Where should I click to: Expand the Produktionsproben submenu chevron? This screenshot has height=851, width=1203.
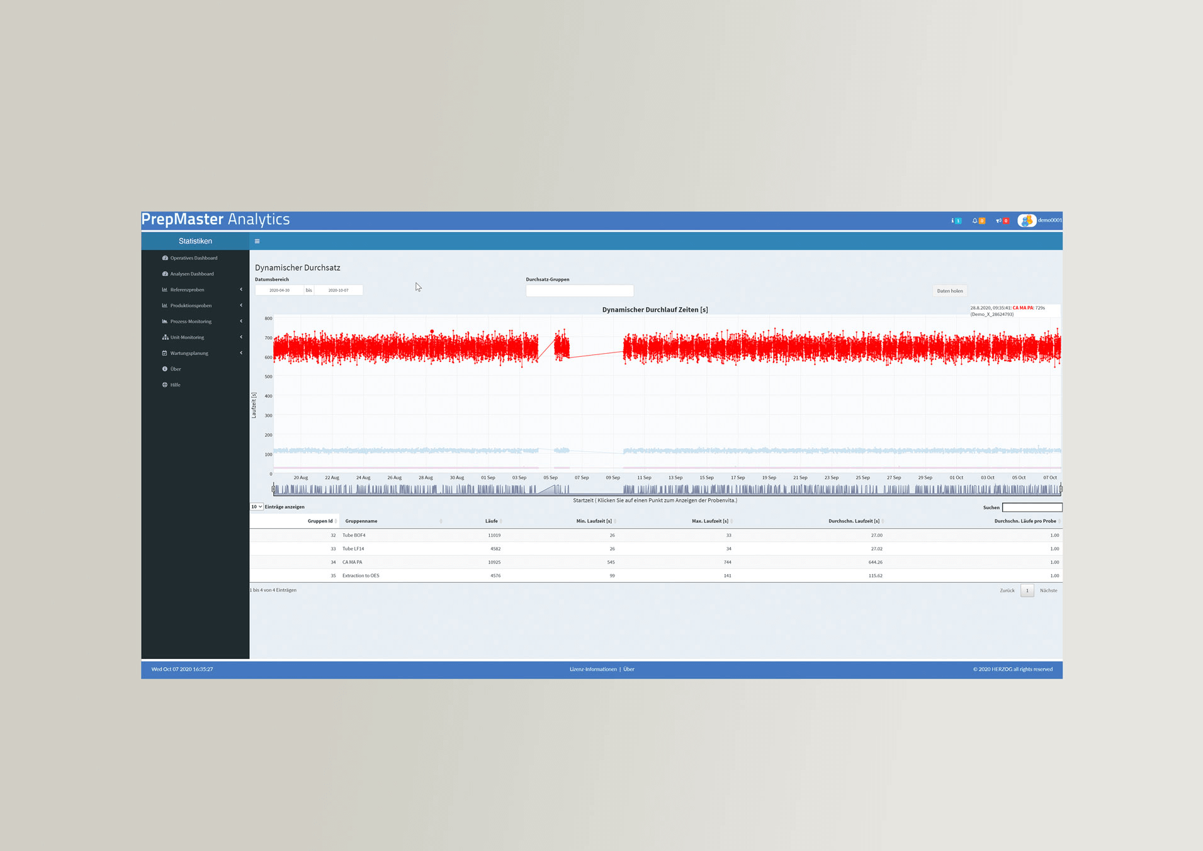tap(241, 305)
